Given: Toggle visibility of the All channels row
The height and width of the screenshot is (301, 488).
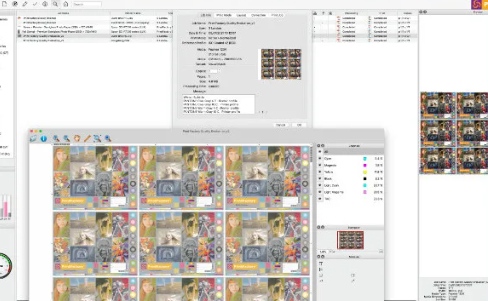Looking at the screenshot, I should pyautogui.click(x=320, y=152).
